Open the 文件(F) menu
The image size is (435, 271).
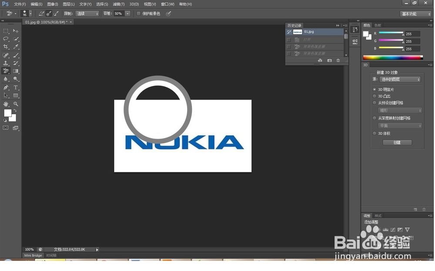click(20, 4)
